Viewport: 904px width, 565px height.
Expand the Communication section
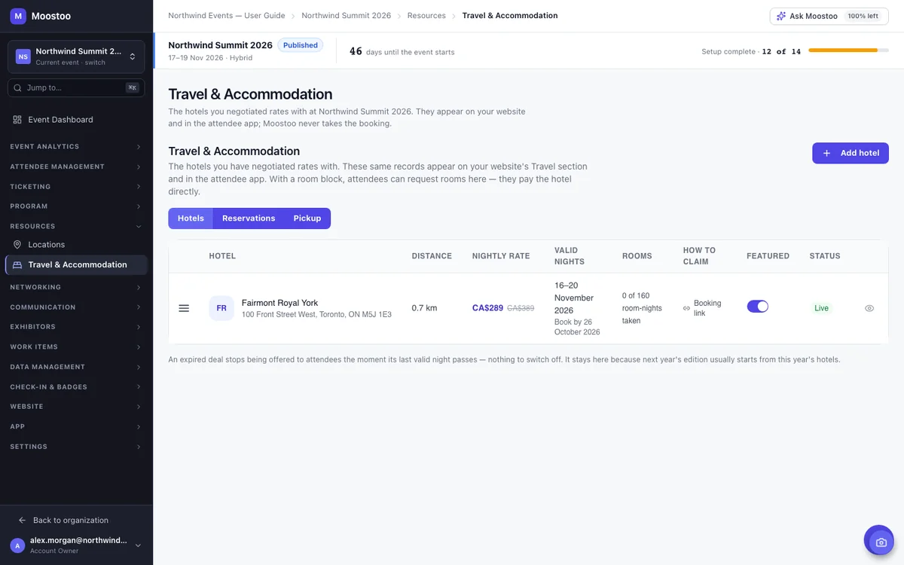pyautogui.click(x=76, y=307)
